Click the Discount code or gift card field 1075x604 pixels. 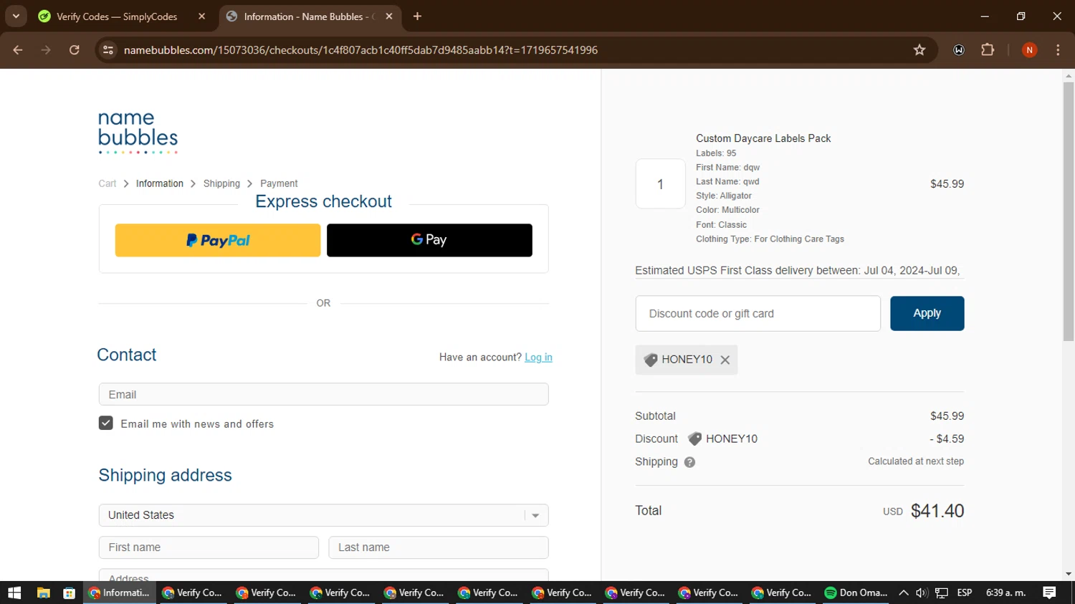point(758,314)
